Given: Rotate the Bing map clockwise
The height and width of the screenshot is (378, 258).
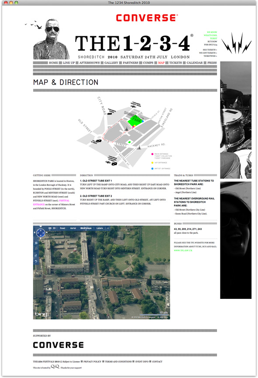Looking at the screenshot, I should [x=36, y=256].
